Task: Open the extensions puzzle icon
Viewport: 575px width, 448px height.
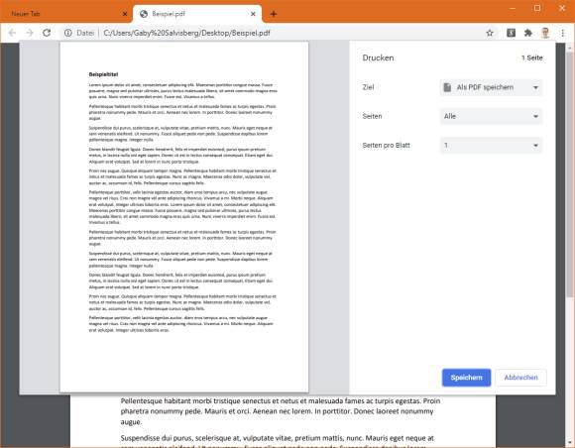Action: pyautogui.click(x=528, y=33)
